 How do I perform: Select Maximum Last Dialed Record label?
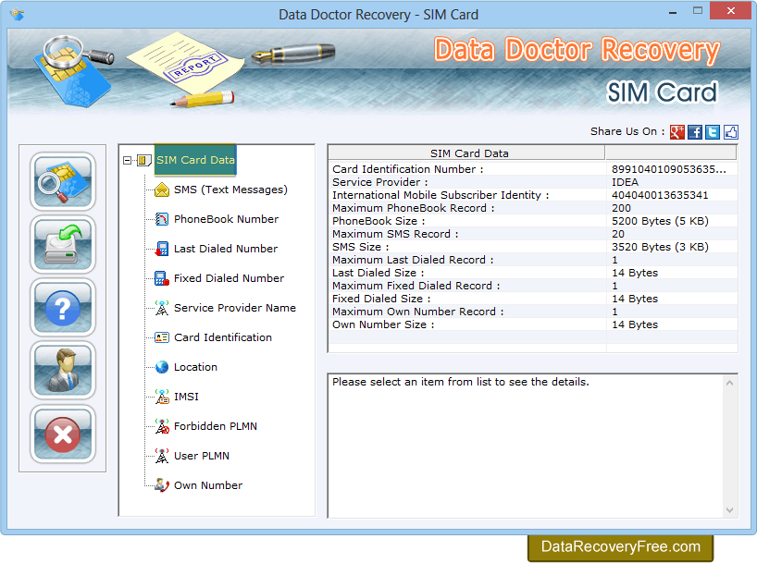pyautogui.click(x=413, y=260)
